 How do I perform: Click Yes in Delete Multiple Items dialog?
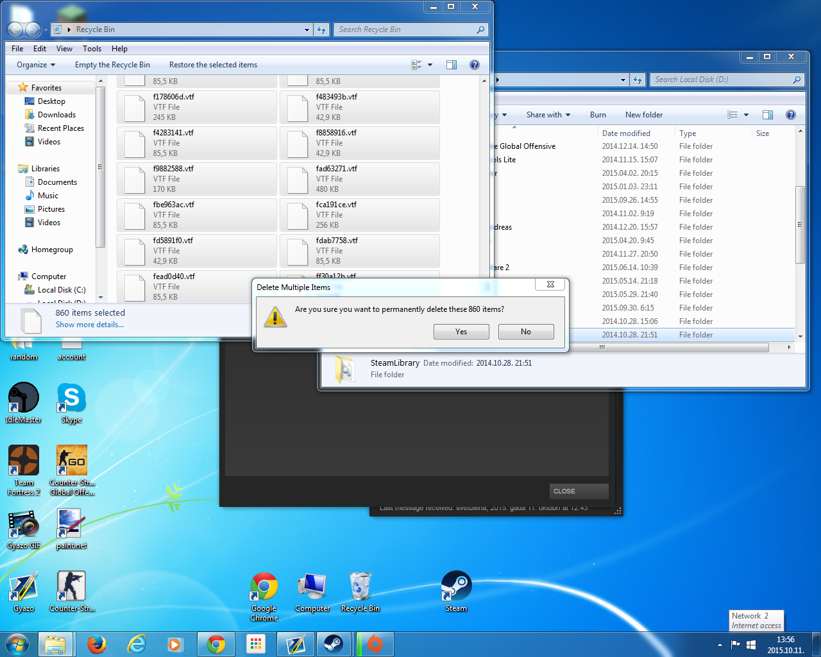tap(461, 332)
